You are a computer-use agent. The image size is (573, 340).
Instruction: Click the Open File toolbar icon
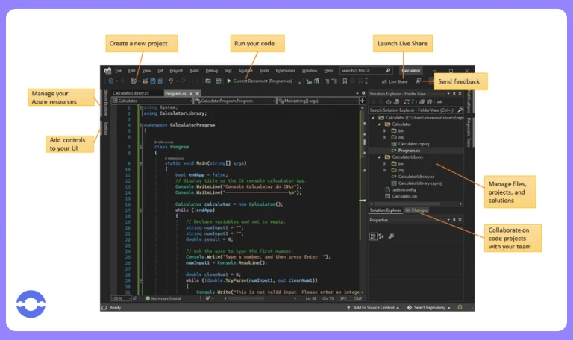(145, 81)
